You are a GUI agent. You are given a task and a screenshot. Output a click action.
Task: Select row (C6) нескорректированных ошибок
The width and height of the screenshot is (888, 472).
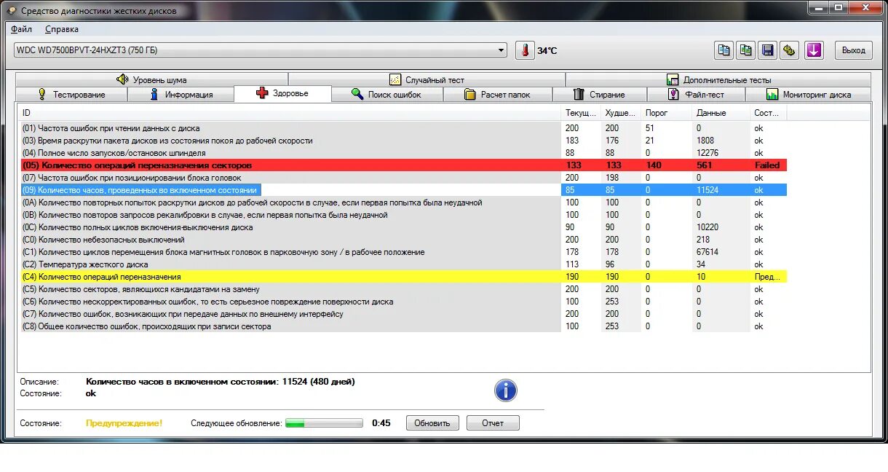tap(403, 302)
